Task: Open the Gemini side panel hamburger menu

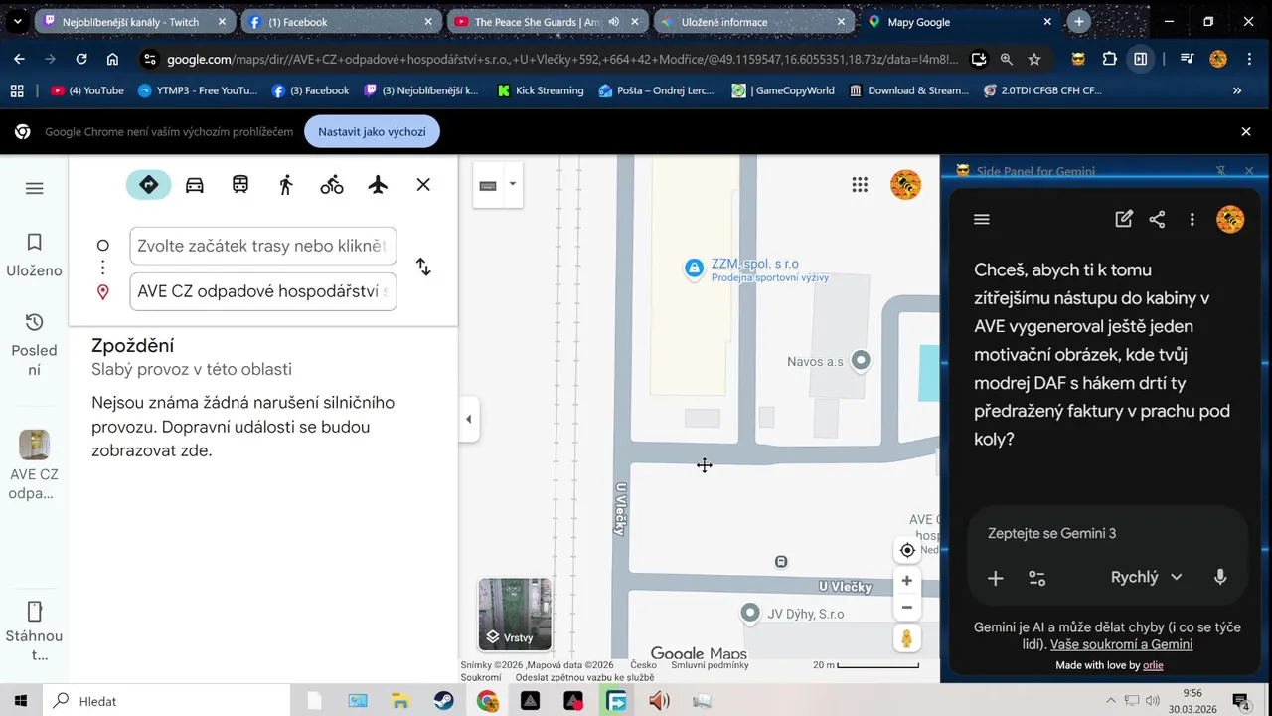Action: coord(982,220)
